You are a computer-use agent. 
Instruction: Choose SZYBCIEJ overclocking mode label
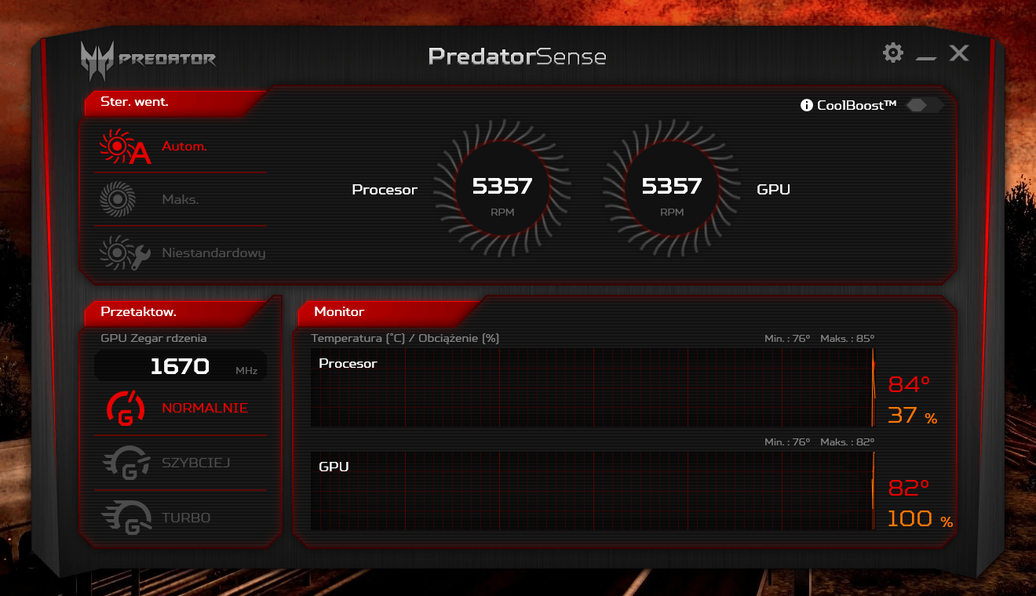pyautogui.click(x=196, y=463)
